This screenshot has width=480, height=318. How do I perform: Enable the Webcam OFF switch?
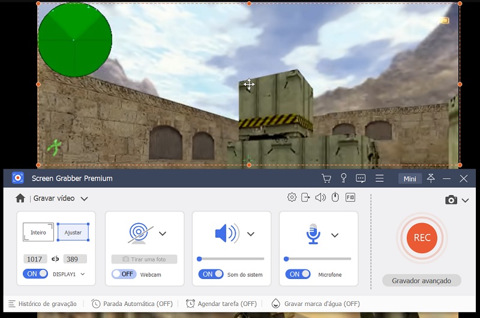(x=124, y=274)
